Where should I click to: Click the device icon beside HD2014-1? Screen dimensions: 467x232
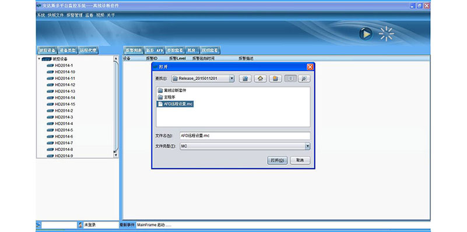pos(50,65)
